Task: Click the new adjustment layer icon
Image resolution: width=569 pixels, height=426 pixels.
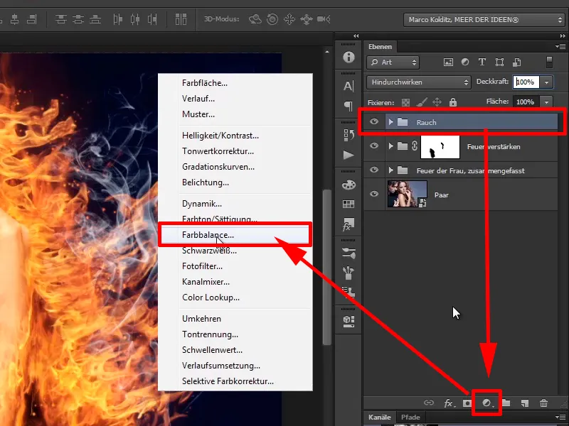Action: tap(486, 403)
